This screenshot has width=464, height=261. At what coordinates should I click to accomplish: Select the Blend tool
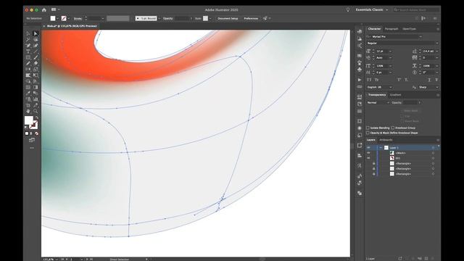36,94
